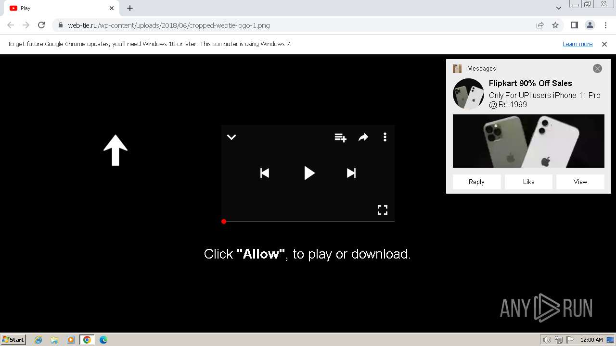Bookmark this page with the star
Viewport: 616px width, 346px height.
[555, 25]
